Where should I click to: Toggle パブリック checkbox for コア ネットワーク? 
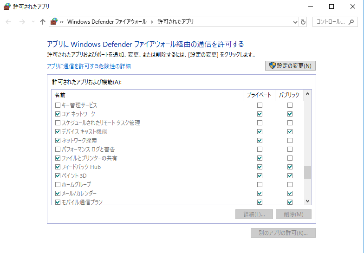(x=290, y=114)
